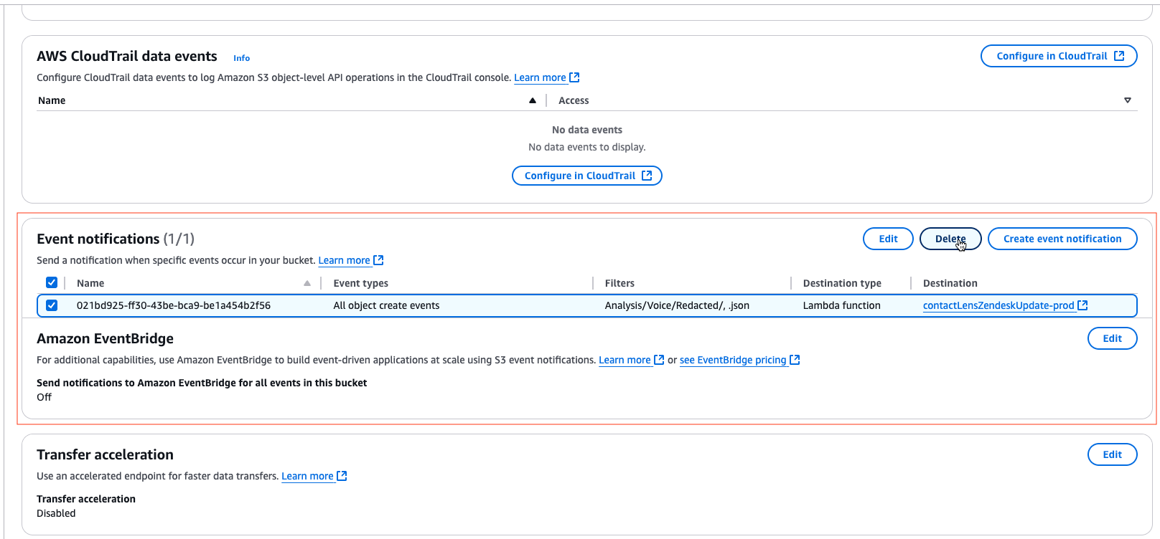Open Access column filter dropdown triangle
1160x539 pixels.
pyautogui.click(x=1127, y=100)
